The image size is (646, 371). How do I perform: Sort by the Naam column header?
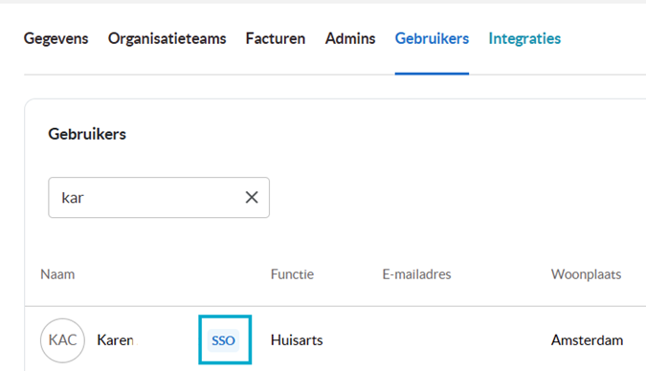point(57,274)
